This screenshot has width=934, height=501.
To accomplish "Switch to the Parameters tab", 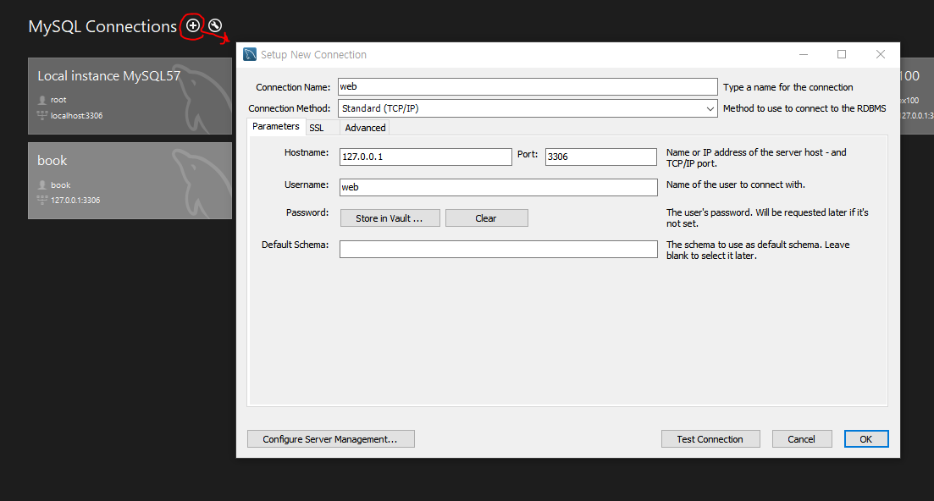I will [x=276, y=127].
